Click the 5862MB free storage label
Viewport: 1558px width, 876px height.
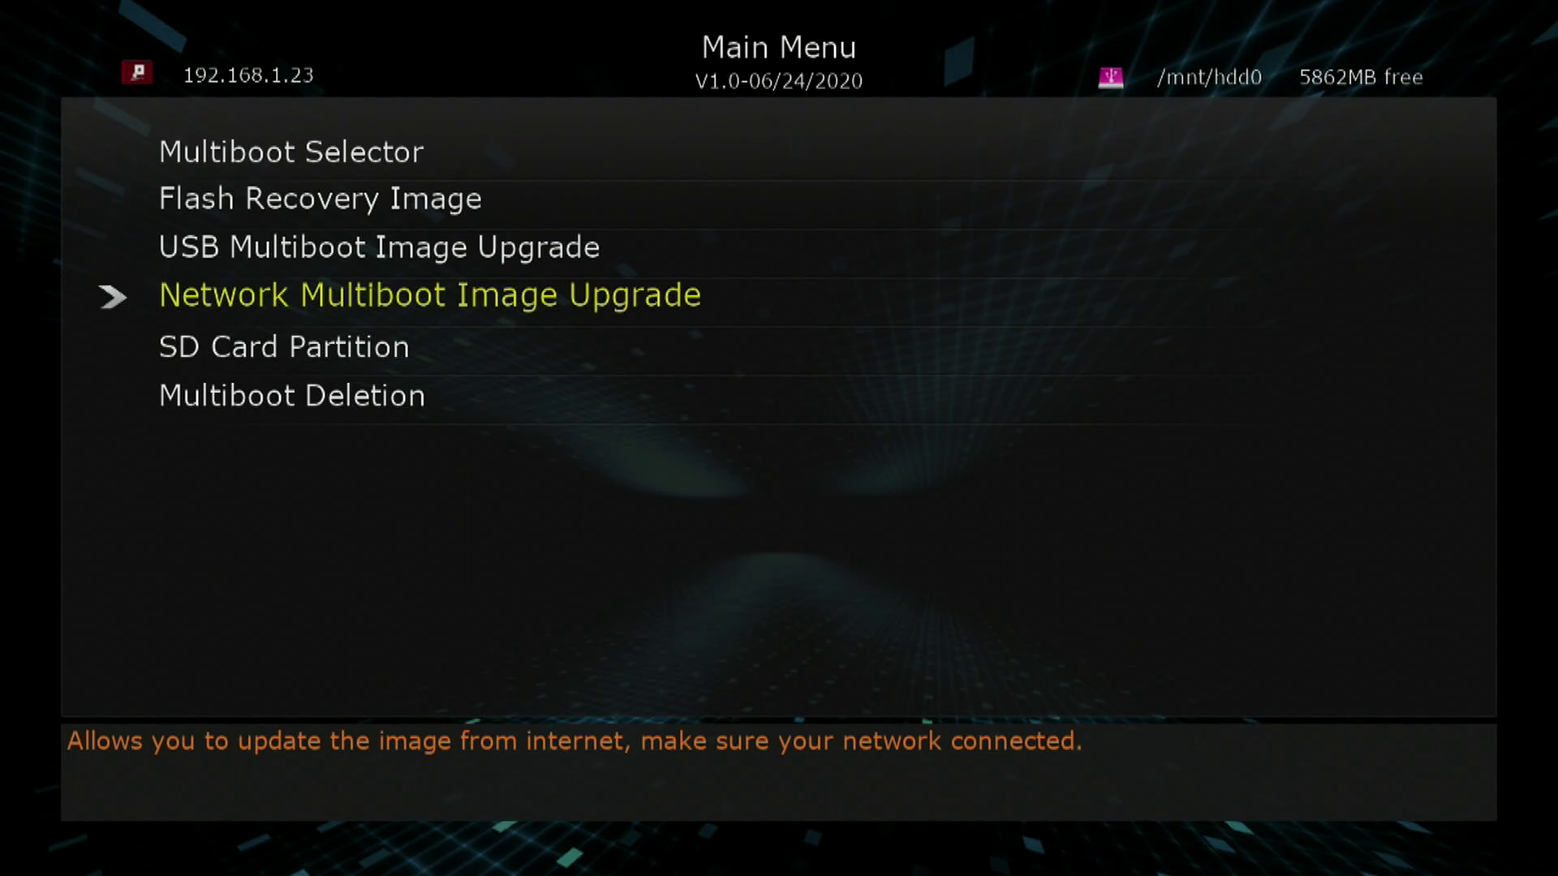pos(1361,77)
